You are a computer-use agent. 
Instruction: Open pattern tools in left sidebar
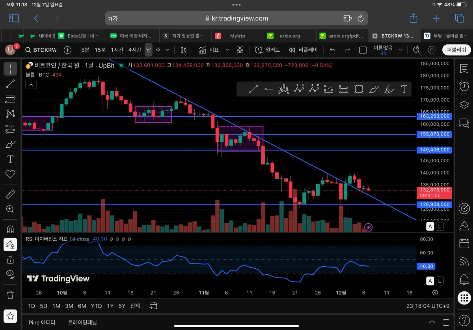click(x=10, y=114)
